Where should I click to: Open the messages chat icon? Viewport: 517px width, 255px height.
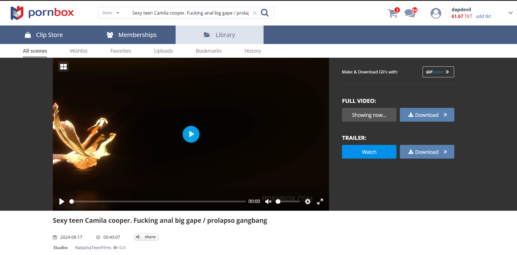point(410,13)
